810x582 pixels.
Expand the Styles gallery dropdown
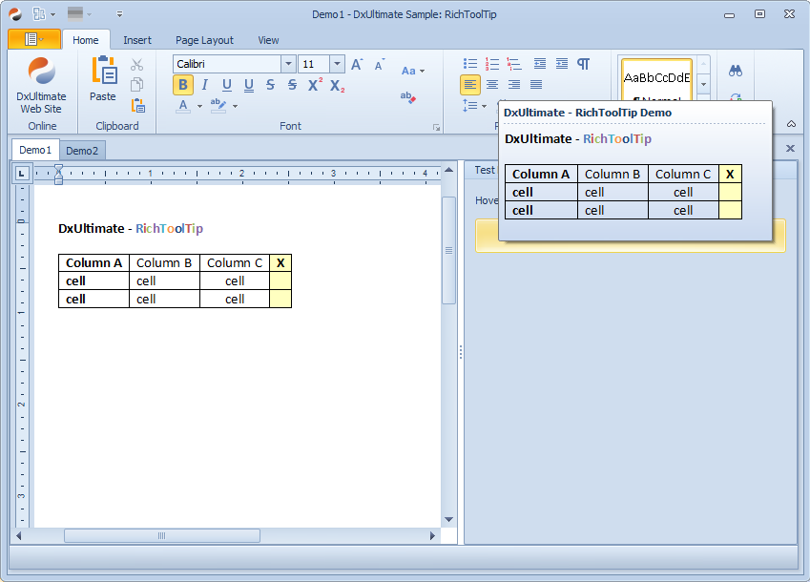(703, 84)
